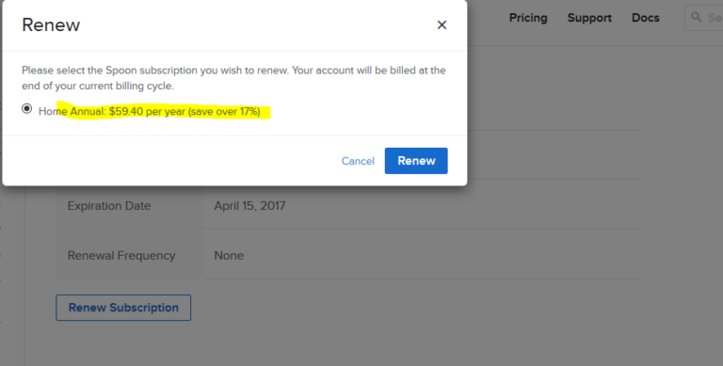Click the Renew Subscription button
The height and width of the screenshot is (366, 723).
pos(123,308)
